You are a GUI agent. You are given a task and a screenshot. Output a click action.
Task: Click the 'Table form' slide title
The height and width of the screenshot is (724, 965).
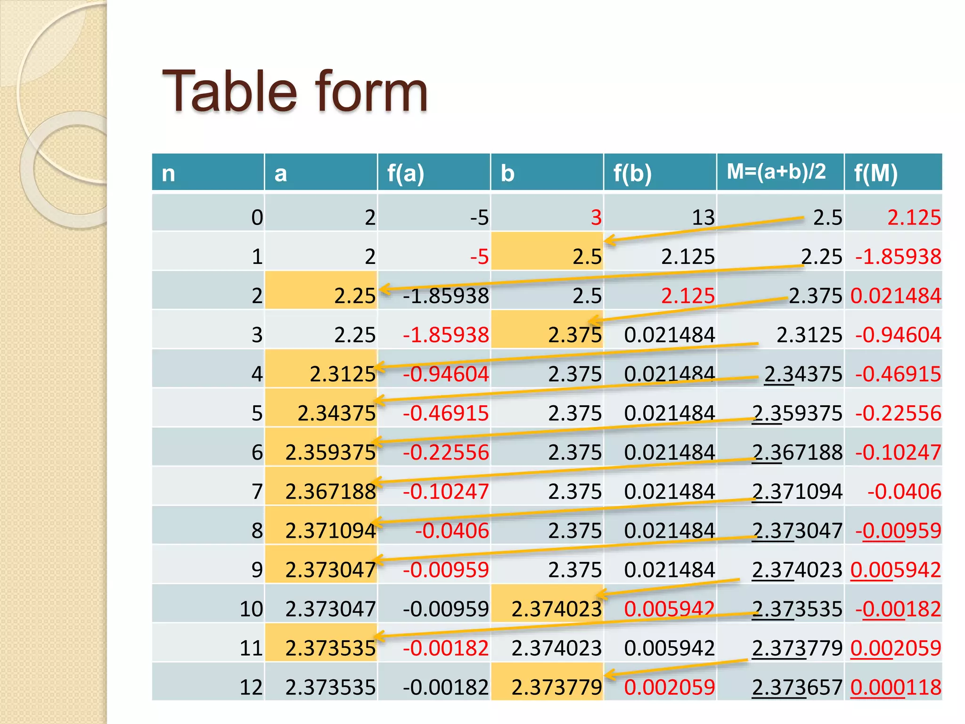[295, 91]
